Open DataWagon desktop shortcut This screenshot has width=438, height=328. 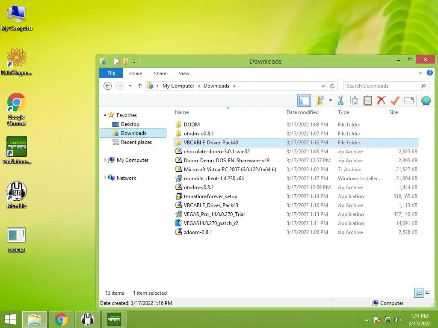coord(17,62)
